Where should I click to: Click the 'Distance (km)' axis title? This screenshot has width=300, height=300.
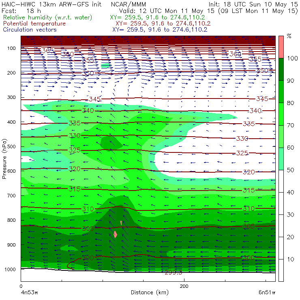(x=150, y=292)
